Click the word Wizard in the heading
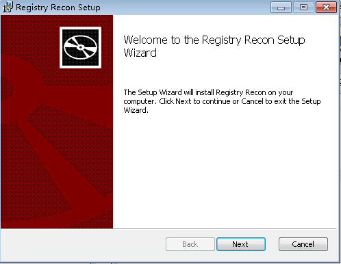The height and width of the screenshot is (264, 341). (x=140, y=53)
